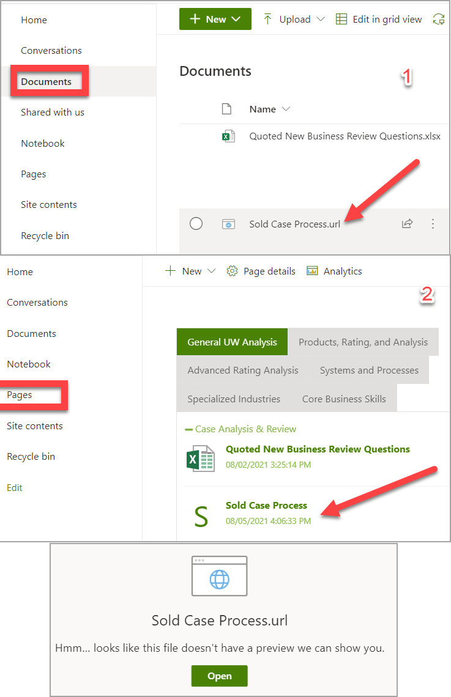Select Conversations in lower navigation

[x=37, y=303]
